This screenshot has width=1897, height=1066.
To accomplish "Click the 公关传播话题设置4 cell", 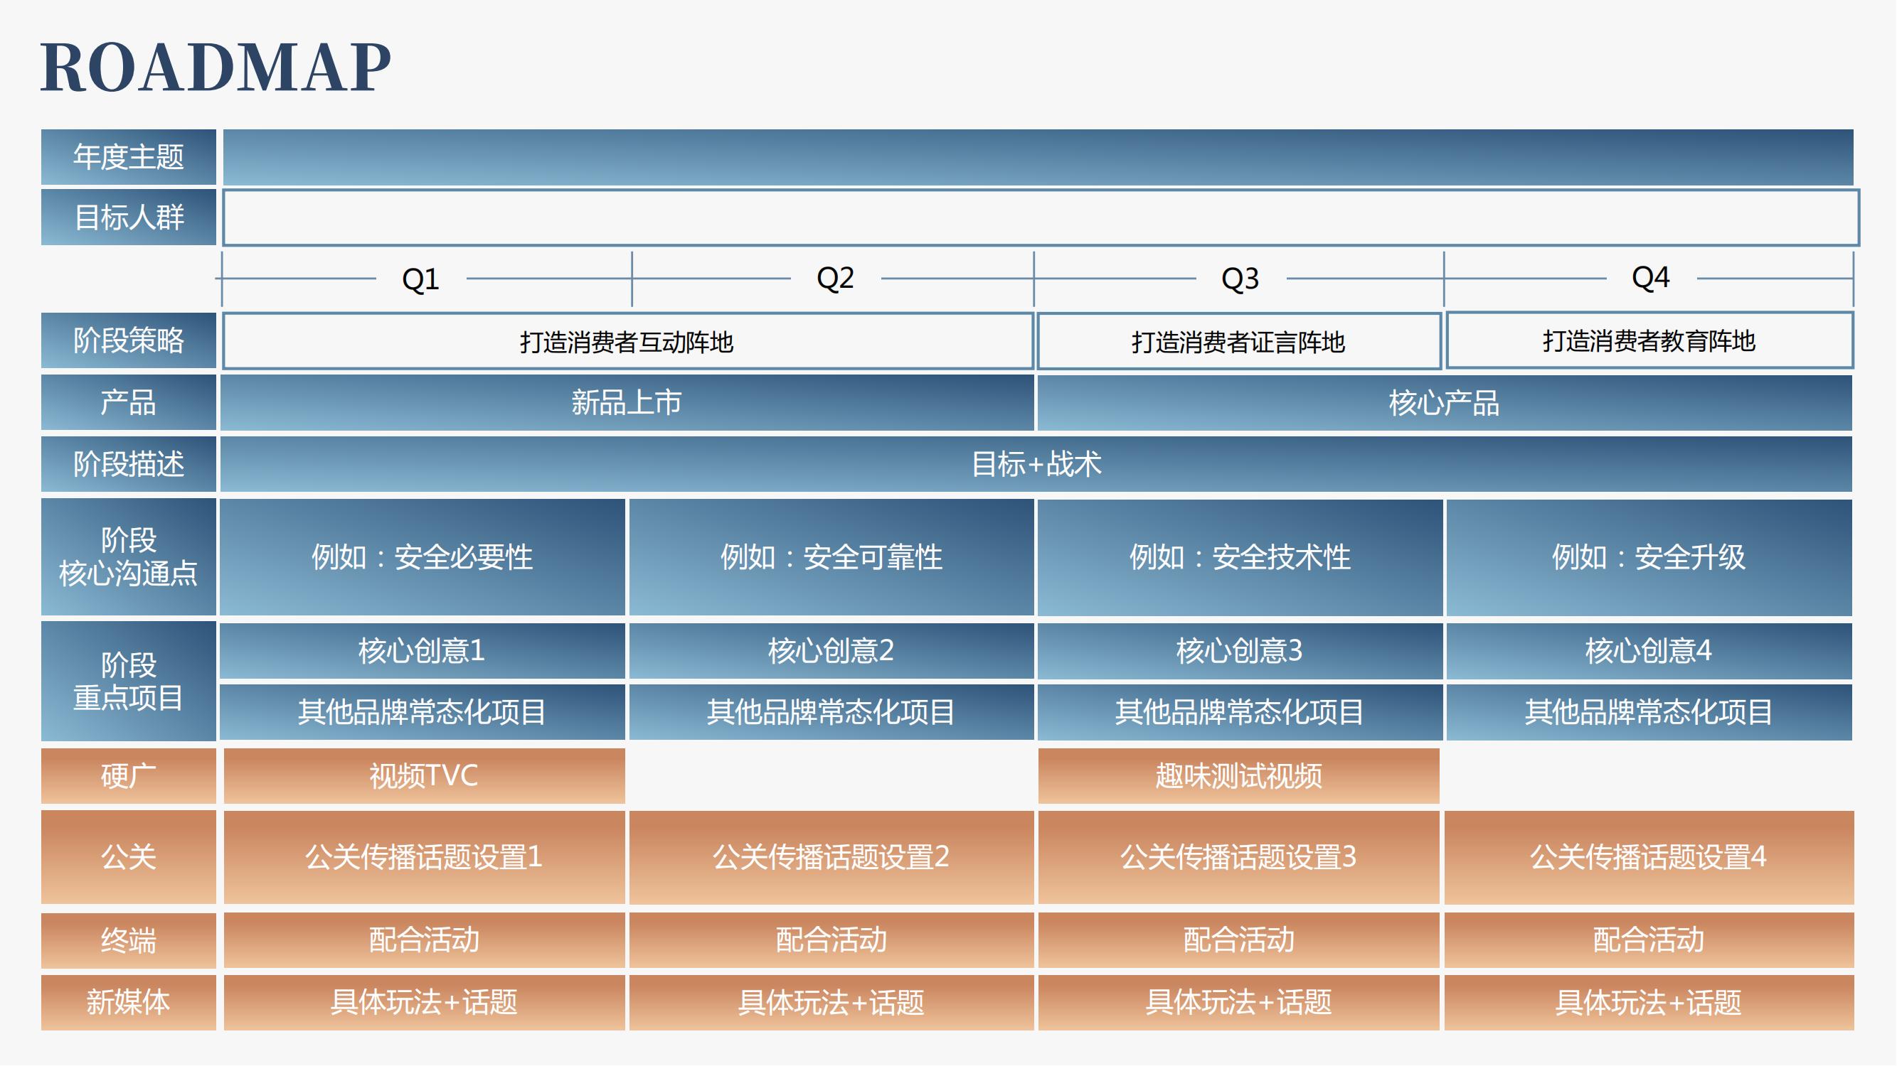I will click(x=1649, y=857).
